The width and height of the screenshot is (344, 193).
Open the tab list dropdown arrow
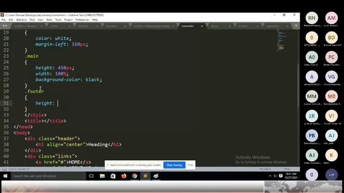[x=296, y=26]
